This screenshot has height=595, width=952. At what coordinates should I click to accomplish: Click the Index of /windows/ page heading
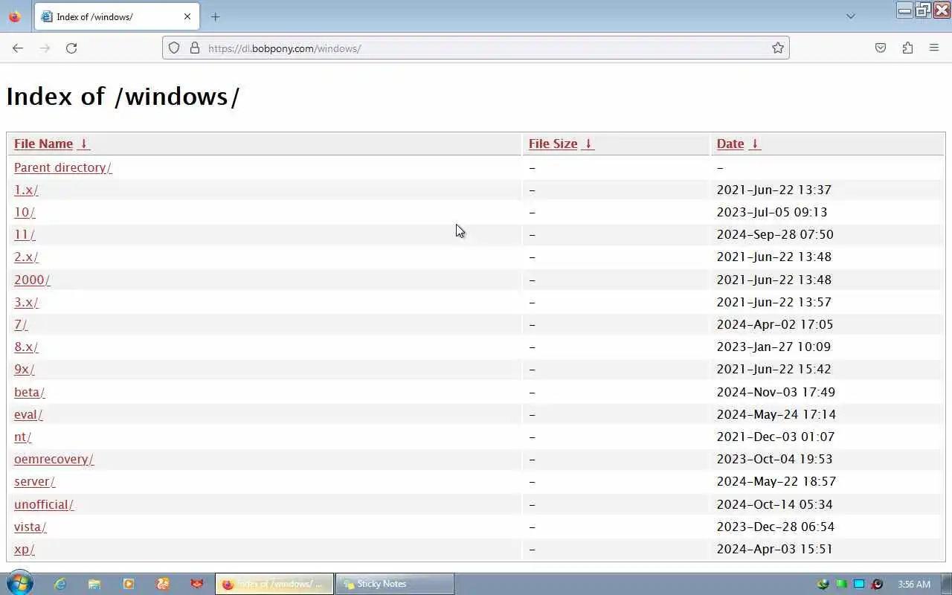coord(123,97)
